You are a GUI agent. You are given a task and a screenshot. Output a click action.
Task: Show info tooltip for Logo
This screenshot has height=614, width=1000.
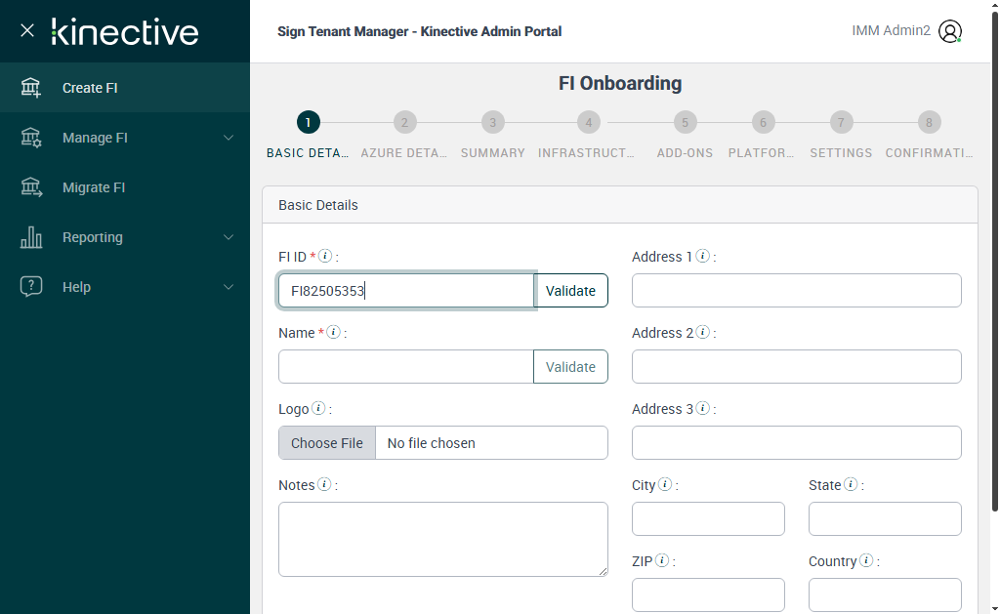(318, 408)
